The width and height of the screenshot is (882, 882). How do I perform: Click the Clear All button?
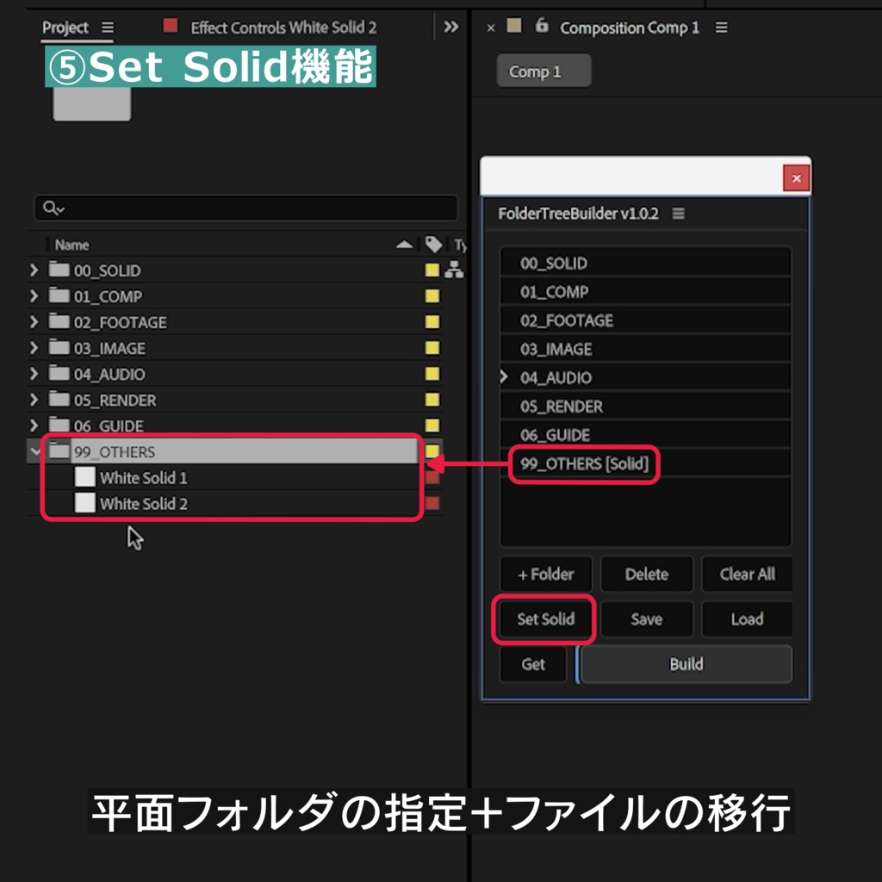point(747,575)
